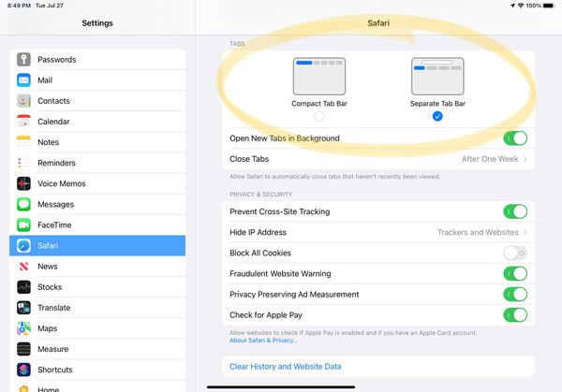Select the Maps icon
This screenshot has height=392, width=562.
pos(23,328)
